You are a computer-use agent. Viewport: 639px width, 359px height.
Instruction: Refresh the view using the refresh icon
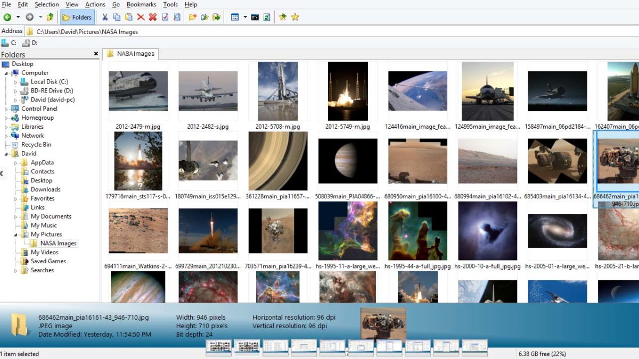pos(268,16)
